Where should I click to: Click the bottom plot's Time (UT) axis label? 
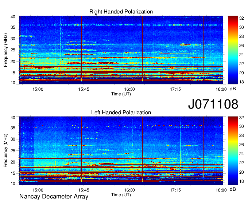point(121,195)
